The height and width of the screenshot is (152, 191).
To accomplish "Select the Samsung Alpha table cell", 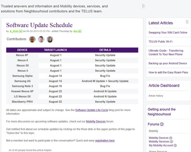I will click(22, 76).
